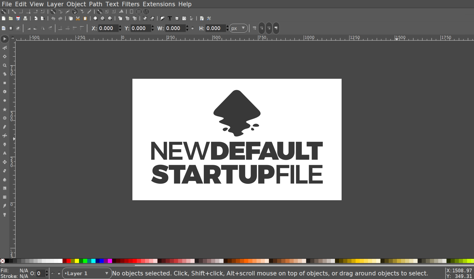The width and height of the screenshot is (474, 279).
Task: Open the Text and Font dialog icon
Action: [x=170, y=18]
